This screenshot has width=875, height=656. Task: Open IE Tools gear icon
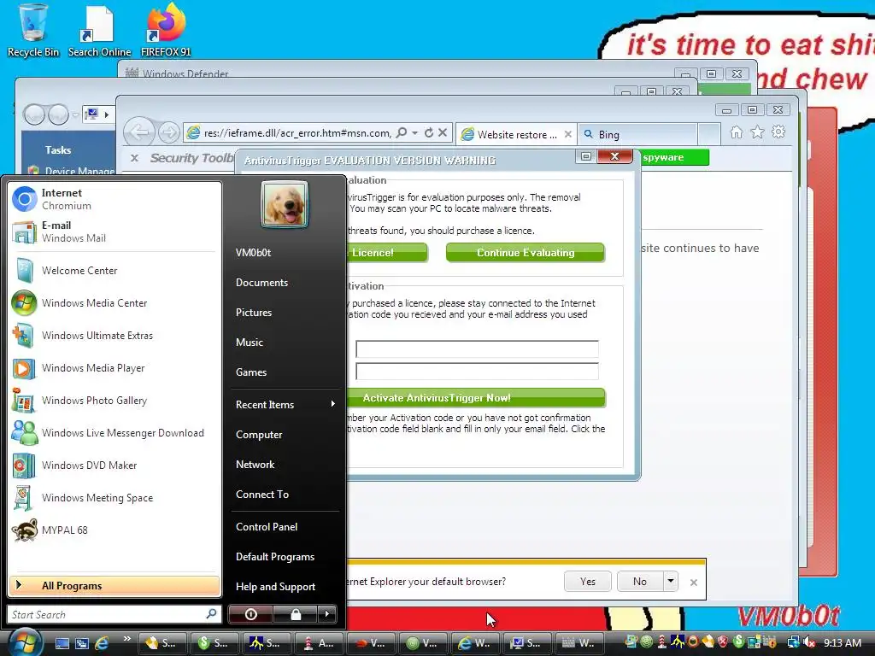coord(778,132)
